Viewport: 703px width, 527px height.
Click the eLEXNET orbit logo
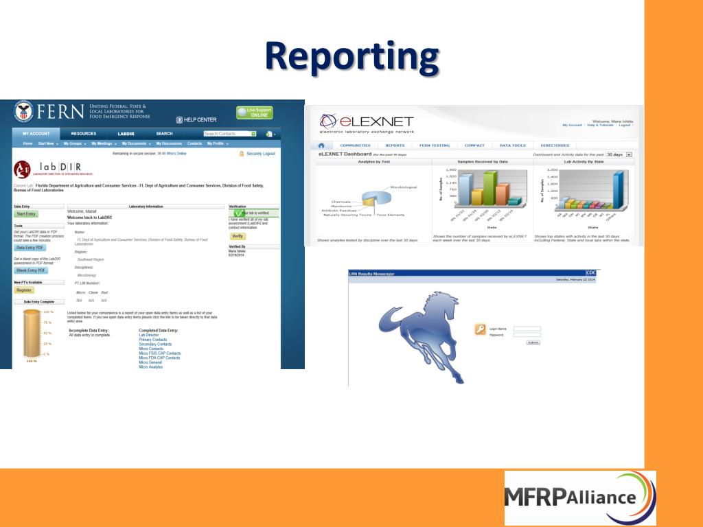point(327,121)
